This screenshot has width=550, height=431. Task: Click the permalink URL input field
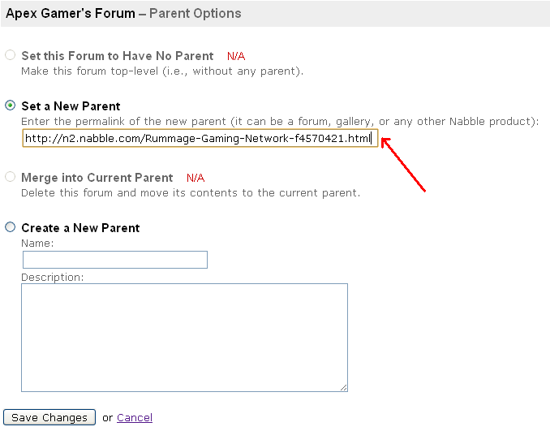[x=200, y=139]
